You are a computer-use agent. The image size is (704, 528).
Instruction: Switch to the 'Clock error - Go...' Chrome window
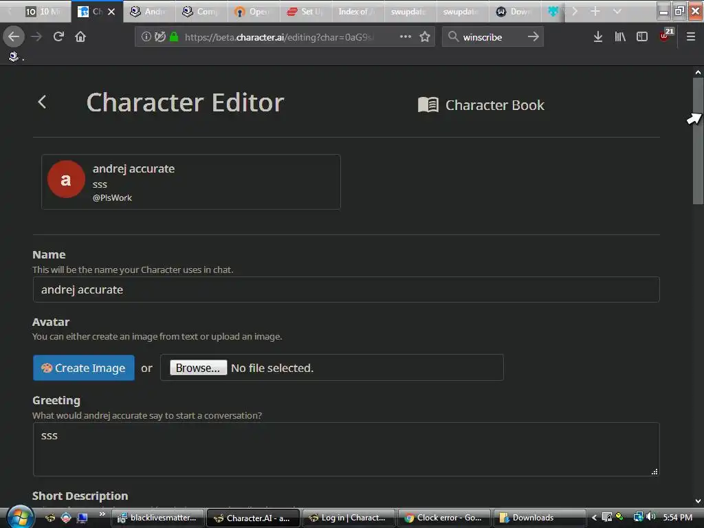(443, 518)
